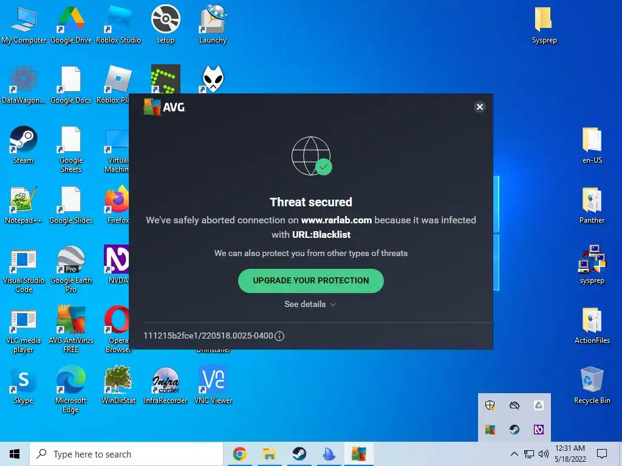This screenshot has height=466, width=622.
Task: Focus the taskbar search box
Action: (x=126, y=454)
